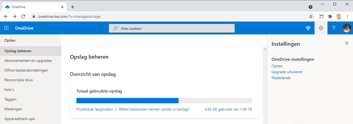The image size is (353, 124).
Task: Open a new browser tab
Action: pyautogui.click(x=72, y=7)
